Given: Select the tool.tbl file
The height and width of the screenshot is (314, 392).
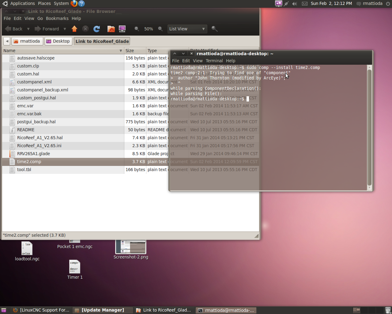Looking at the screenshot, I should [24, 170].
